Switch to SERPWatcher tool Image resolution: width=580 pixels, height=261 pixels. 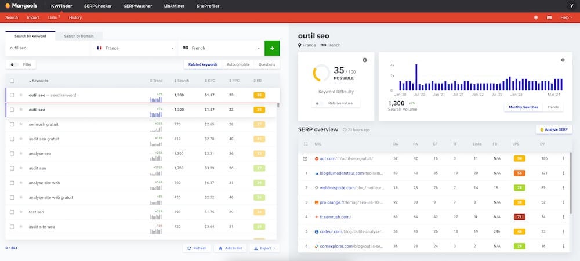[x=139, y=6]
